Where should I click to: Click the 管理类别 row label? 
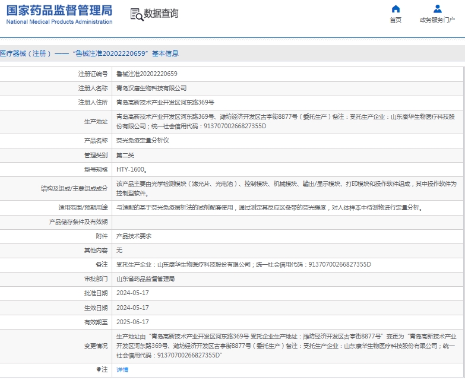tap(96, 156)
